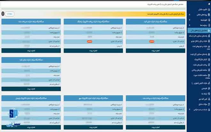211x132 pixels.
Task: Open the تغییر کلمه عبور (change password) icon
Action: tap(208, 99)
